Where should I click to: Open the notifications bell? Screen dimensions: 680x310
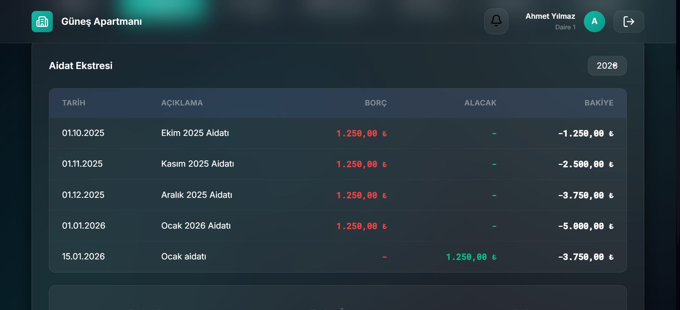tap(496, 22)
